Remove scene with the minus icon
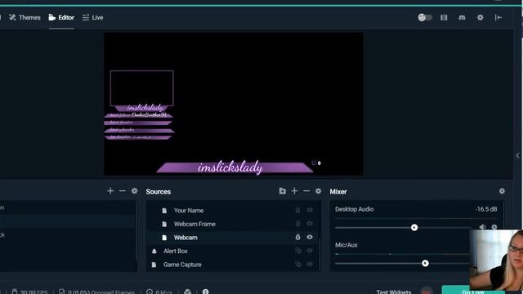Viewport: 523px width, 294px height. 123,191
